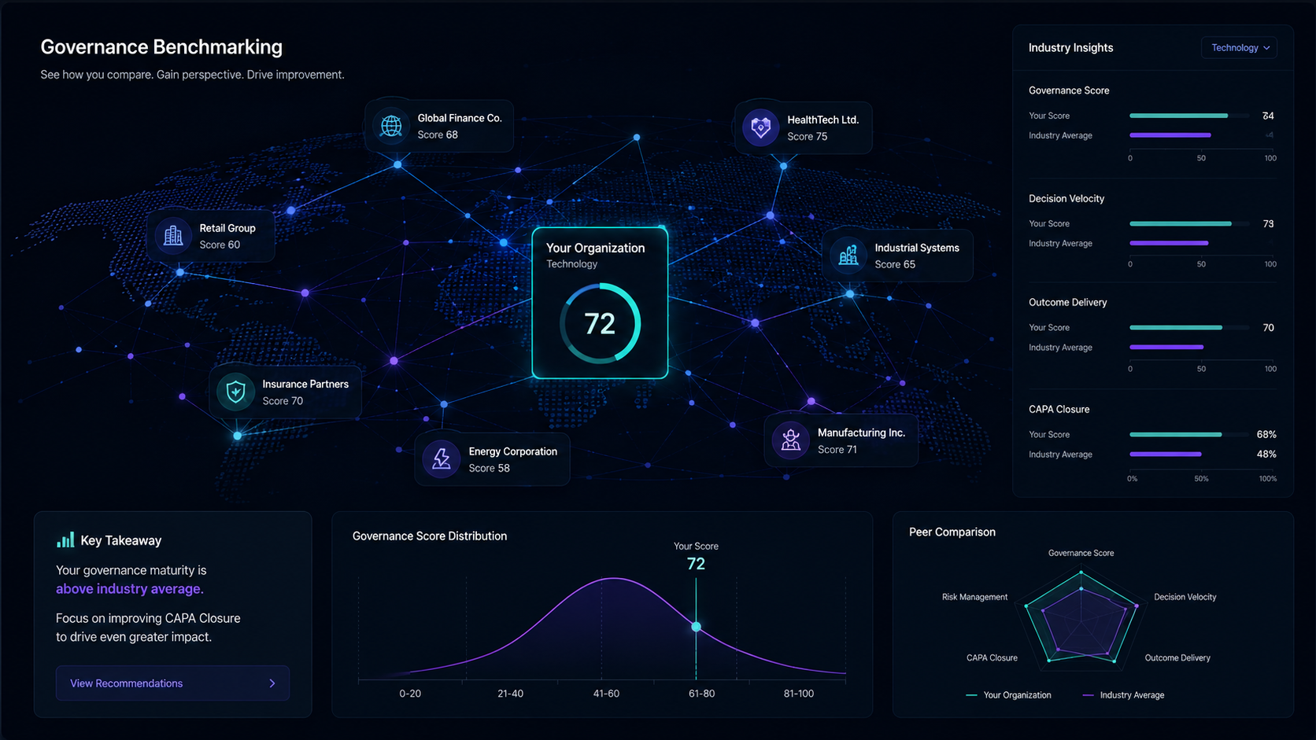Click the Global Finance Co. globe icon
This screenshot has height=740, width=1316.
tap(391, 126)
